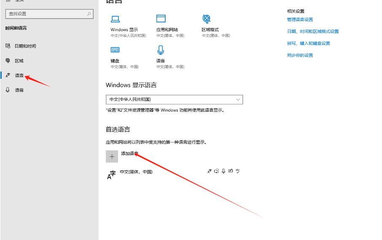Click the 首选语言 heading
The height and width of the screenshot is (240, 382).
[118, 129]
